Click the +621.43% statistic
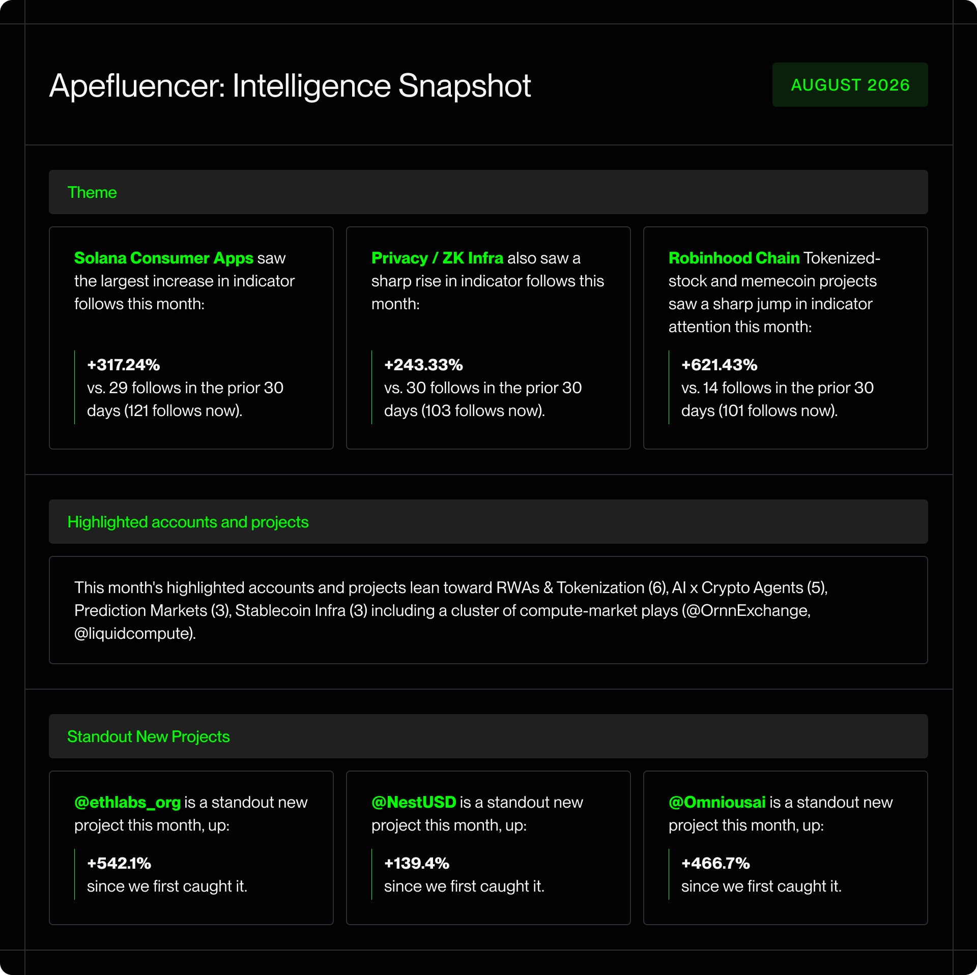The height and width of the screenshot is (975, 977). pyautogui.click(x=720, y=365)
